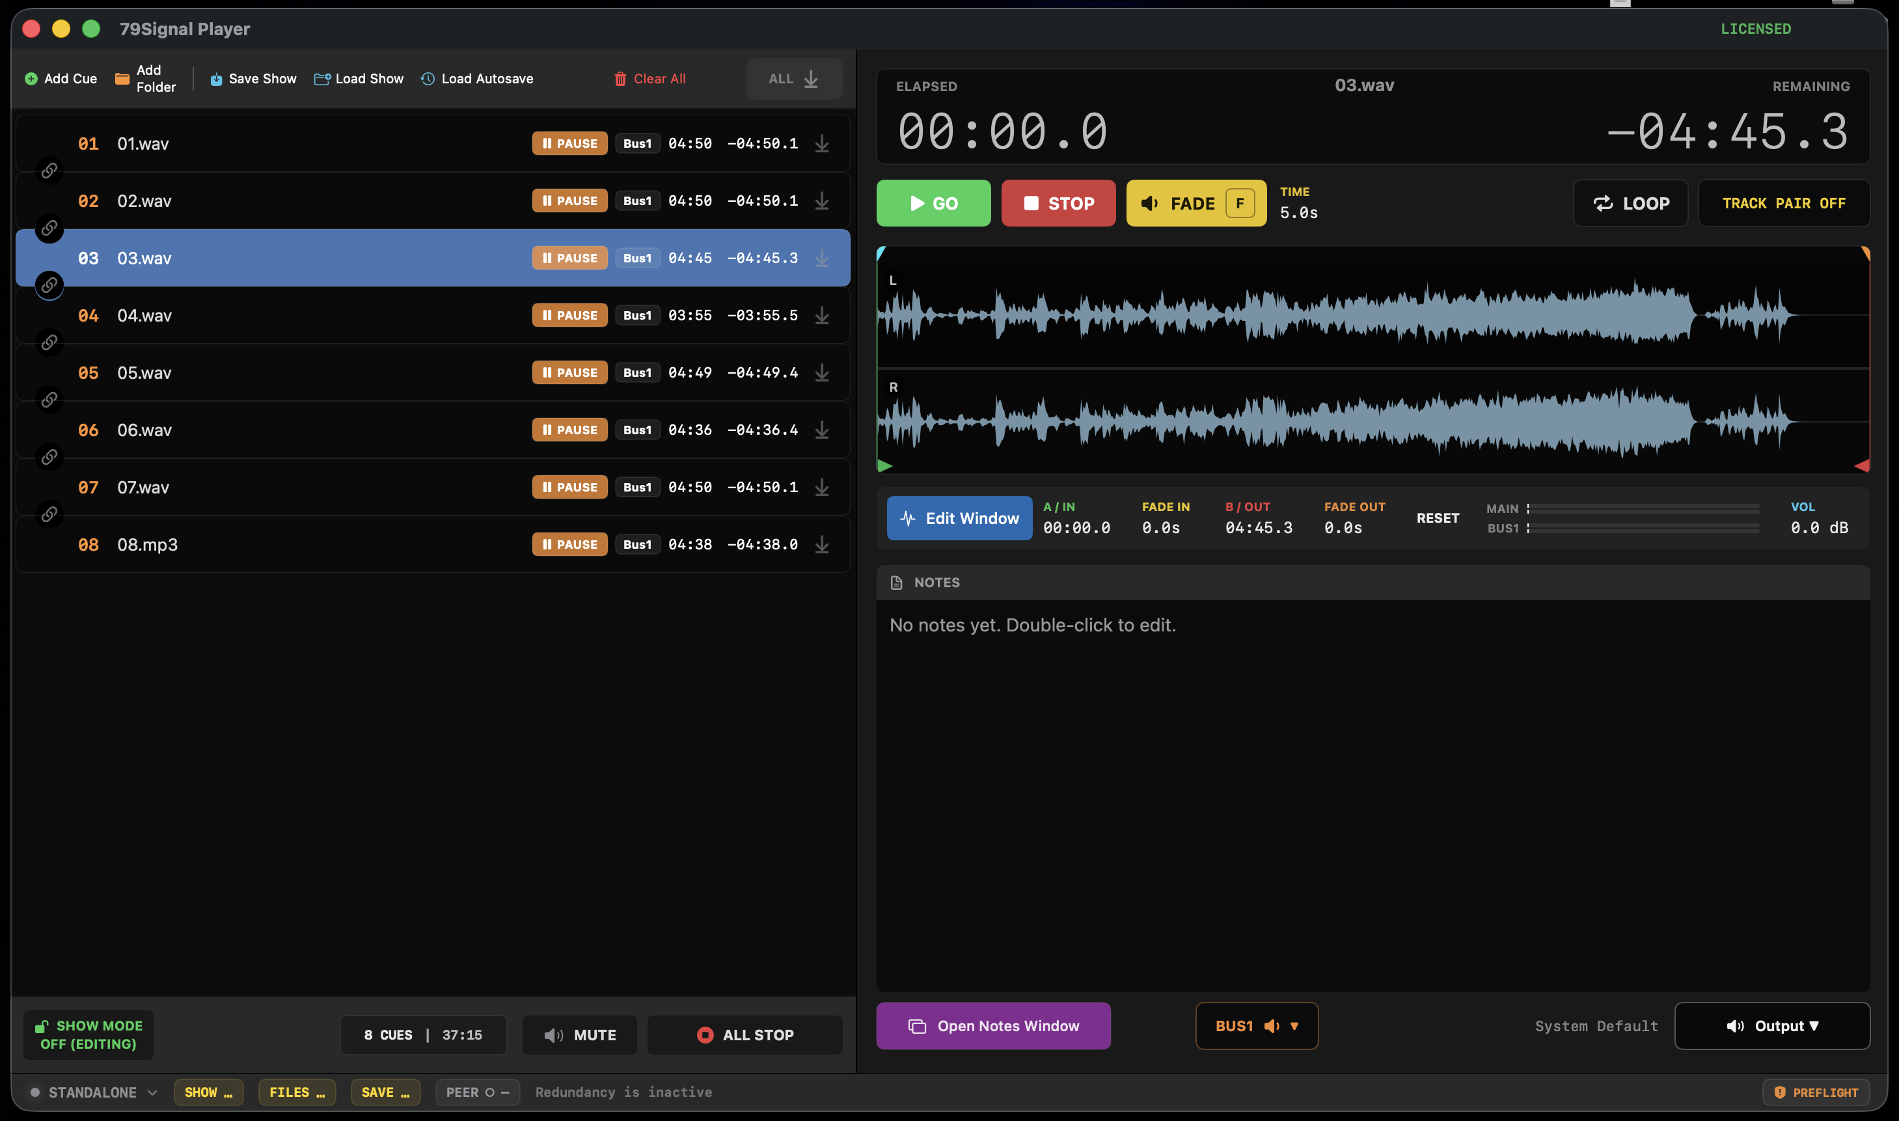The height and width of the screenshot is (1121, 1899).
Task: Open the SAVE ... menu
Action: point(385,1092)
